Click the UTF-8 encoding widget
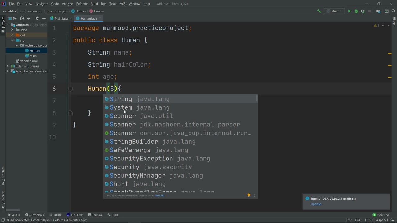Screen dimensions: 397x223 pyautogui.click(x=369, y=220)
